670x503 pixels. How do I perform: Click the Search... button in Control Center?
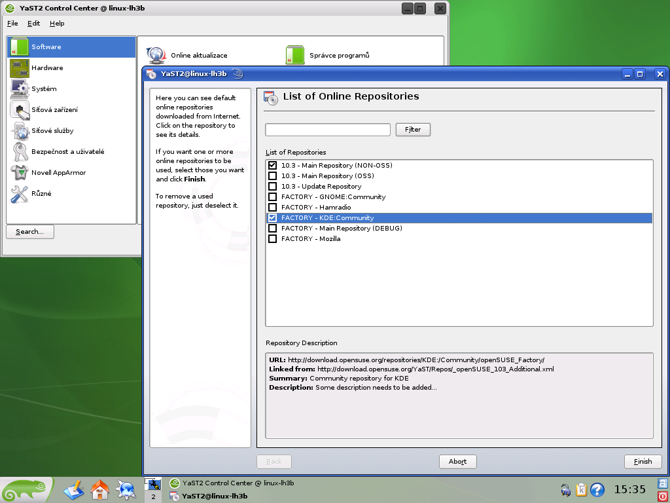pyautogui.click(x=30, y=232)
